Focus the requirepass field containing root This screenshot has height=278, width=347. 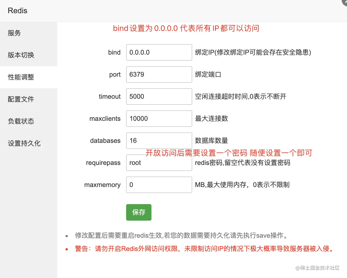click(159, 163)
